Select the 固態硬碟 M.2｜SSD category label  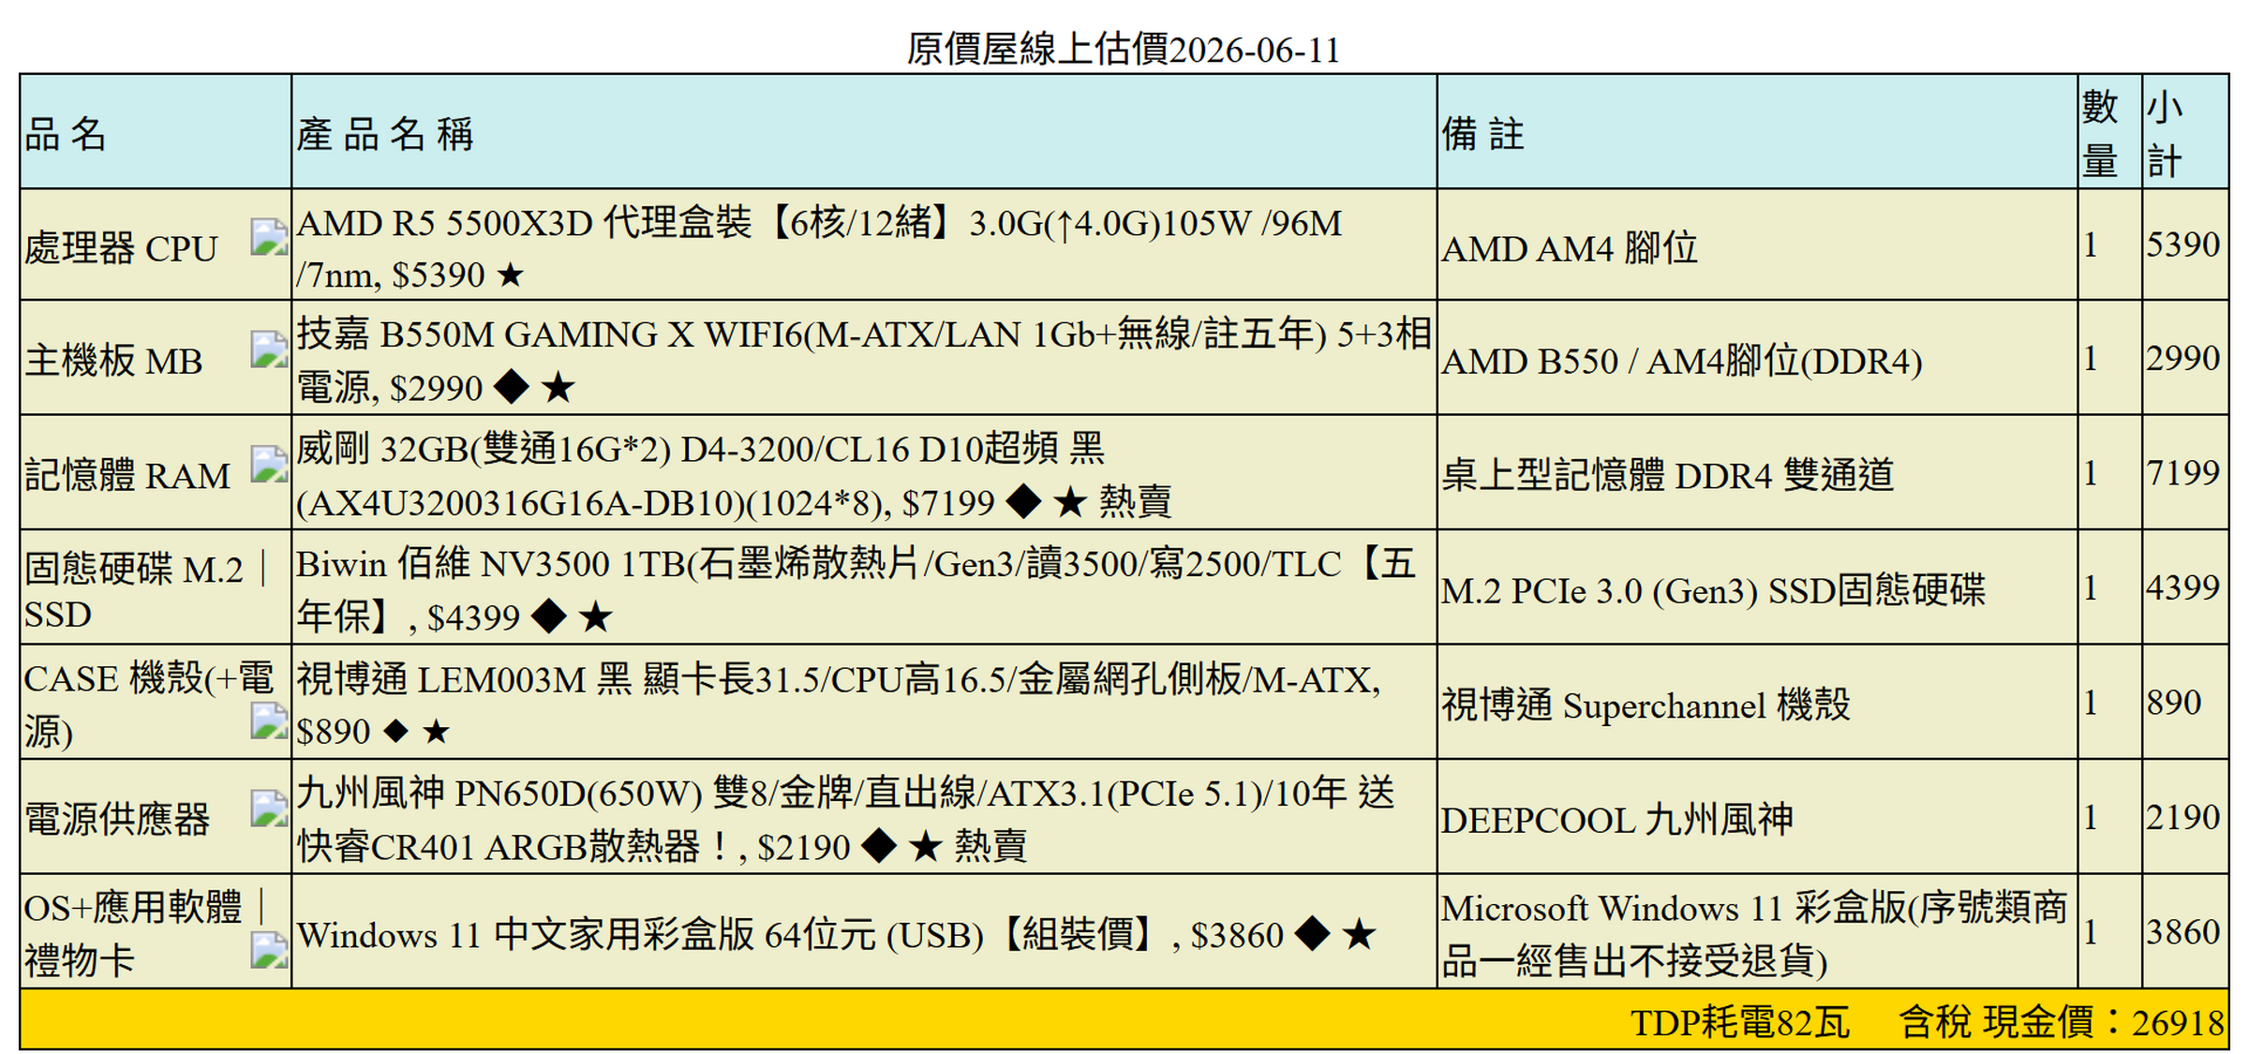tap(147, 591)
